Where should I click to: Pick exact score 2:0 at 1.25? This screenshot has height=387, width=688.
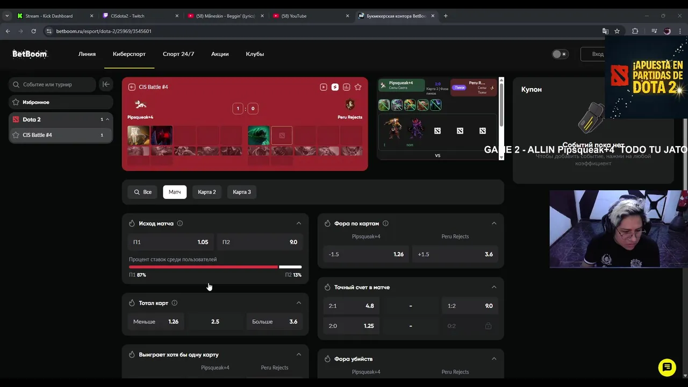pyautogui.click(x=352, y=326)
